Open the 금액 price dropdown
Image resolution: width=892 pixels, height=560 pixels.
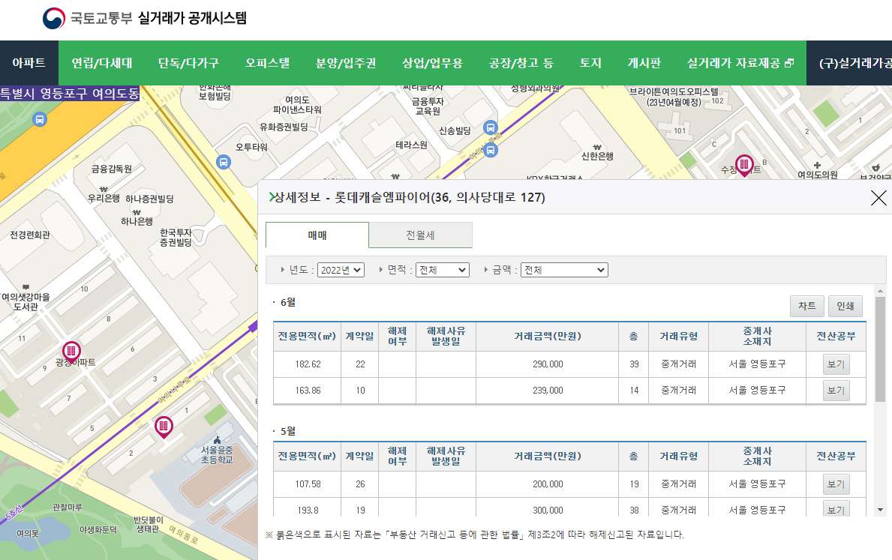coord(564,270)
